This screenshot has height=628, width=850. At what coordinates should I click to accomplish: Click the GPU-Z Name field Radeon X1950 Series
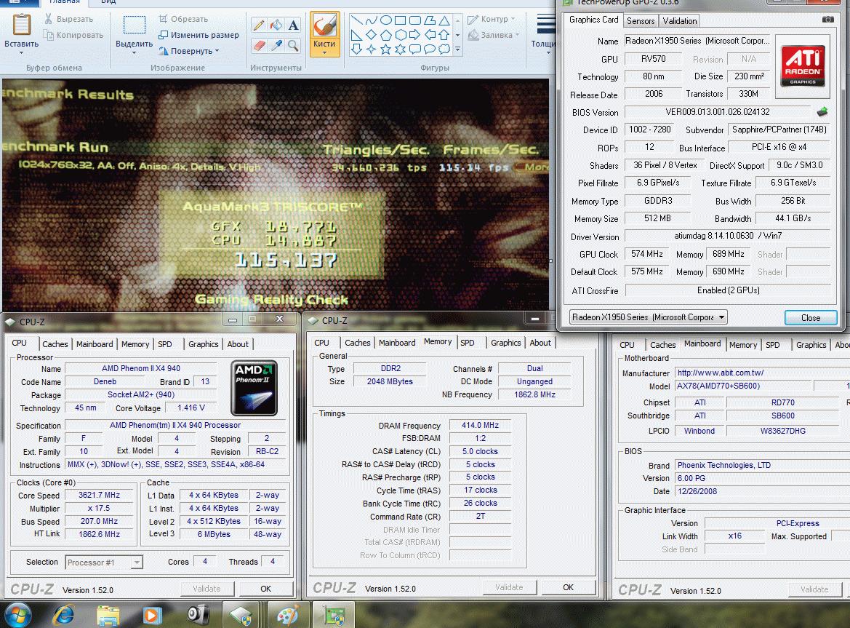coord(698,41)
